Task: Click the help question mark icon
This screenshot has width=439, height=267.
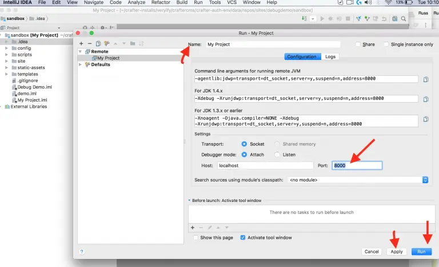Action: click(82, 251)
